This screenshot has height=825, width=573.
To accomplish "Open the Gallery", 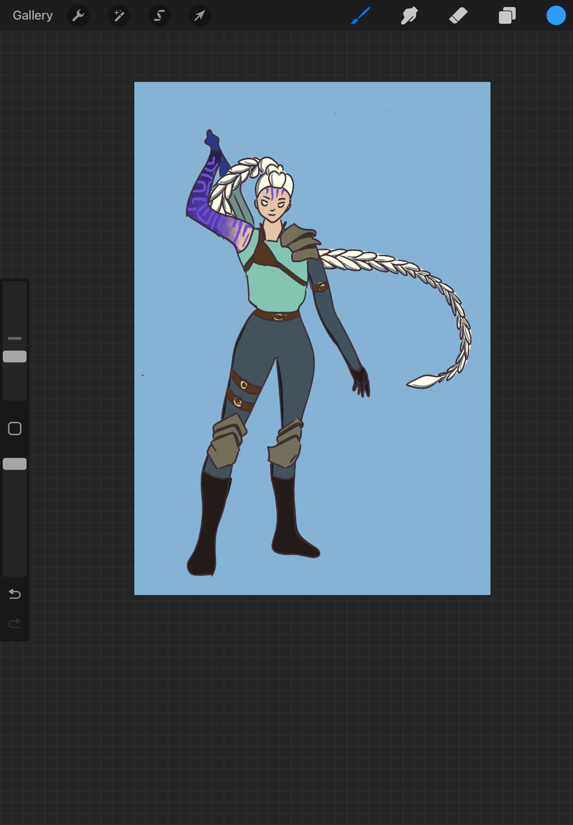I will coord(33,15).
